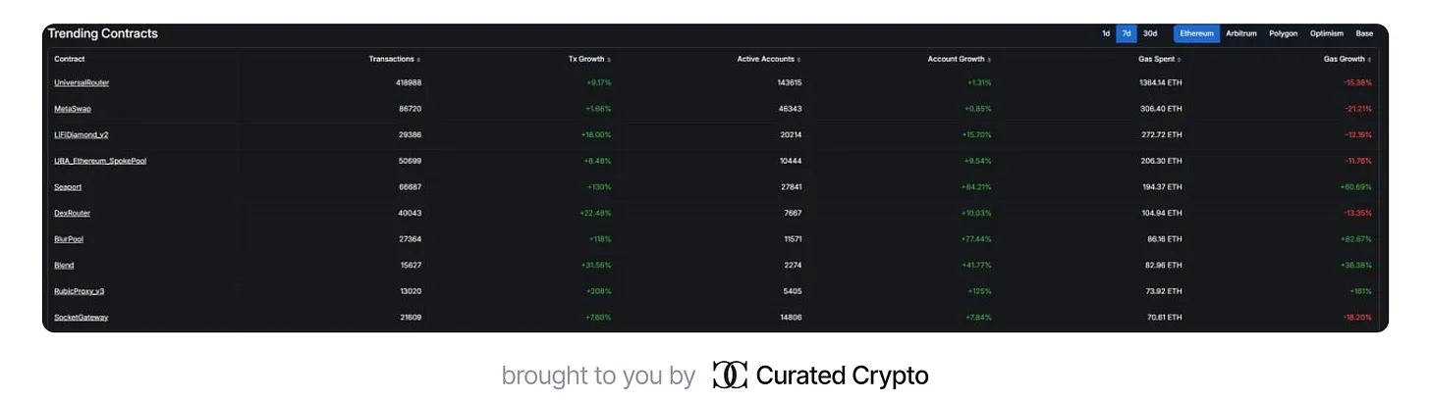Open the Optimism network tab
The width and height of the screenshot is (1430, 401).
1326,33
